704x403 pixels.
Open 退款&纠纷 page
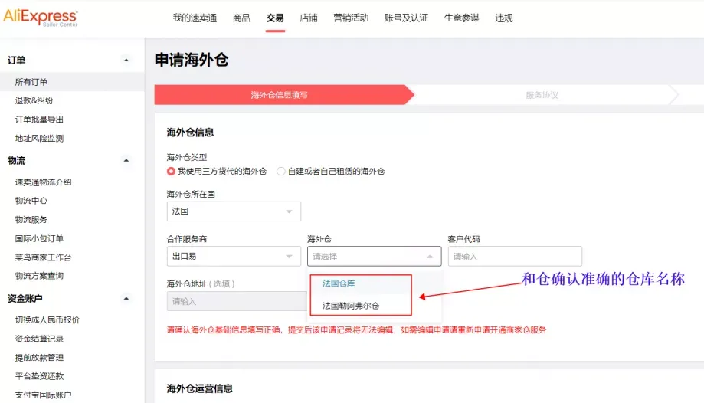[34, 100]
